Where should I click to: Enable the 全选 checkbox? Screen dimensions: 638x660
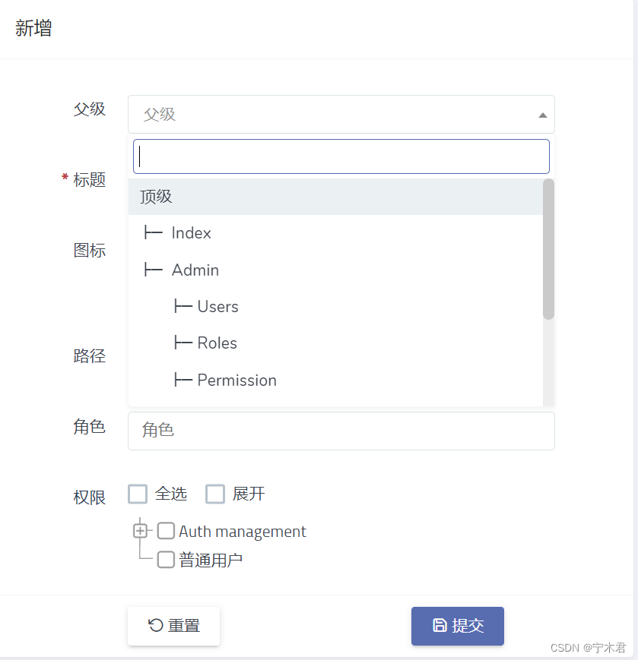[x=138, y=494]
